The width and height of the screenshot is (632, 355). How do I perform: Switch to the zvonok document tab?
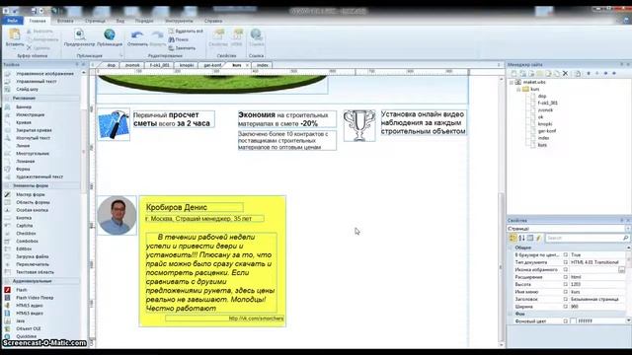tap(132, 65)
